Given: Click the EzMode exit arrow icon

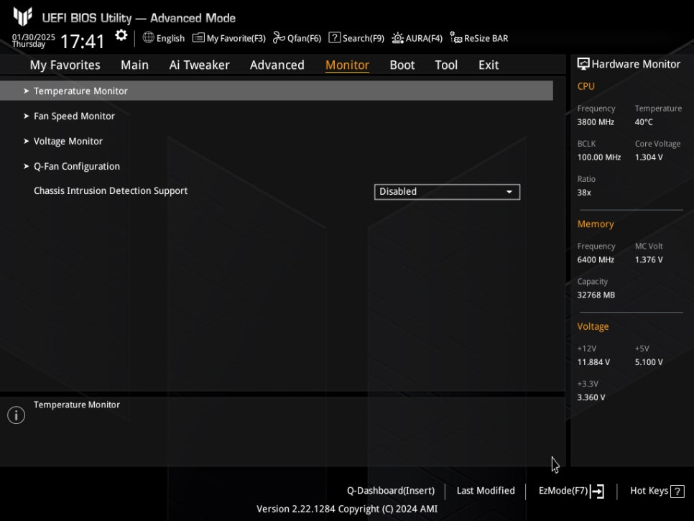Looking at the screenshot, I should click(597, 491).
